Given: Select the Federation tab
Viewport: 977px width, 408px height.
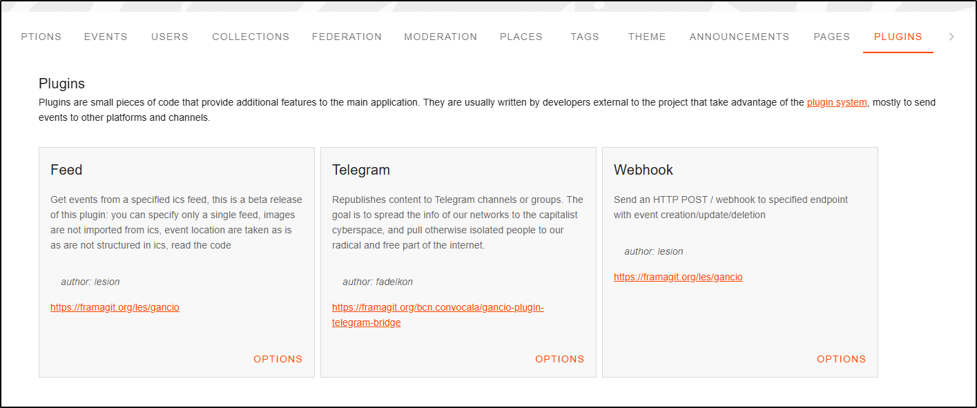Looking at the screenshot, I should (347, 37).
